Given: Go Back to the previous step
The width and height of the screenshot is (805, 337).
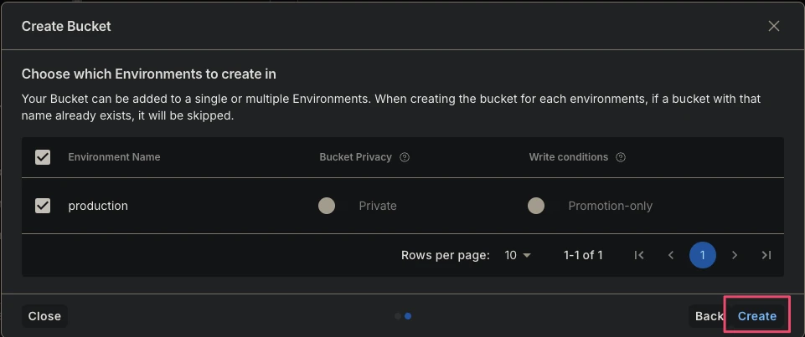Looking at the screenshot, I should [x=709, y=317].
